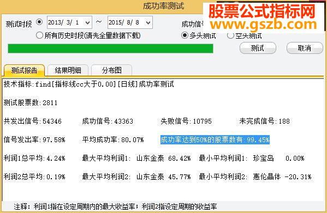Click 最小平均利润2: 惠伦晶体 -20.31%
Screen dimensions: 327x213
tap(255, 177)
